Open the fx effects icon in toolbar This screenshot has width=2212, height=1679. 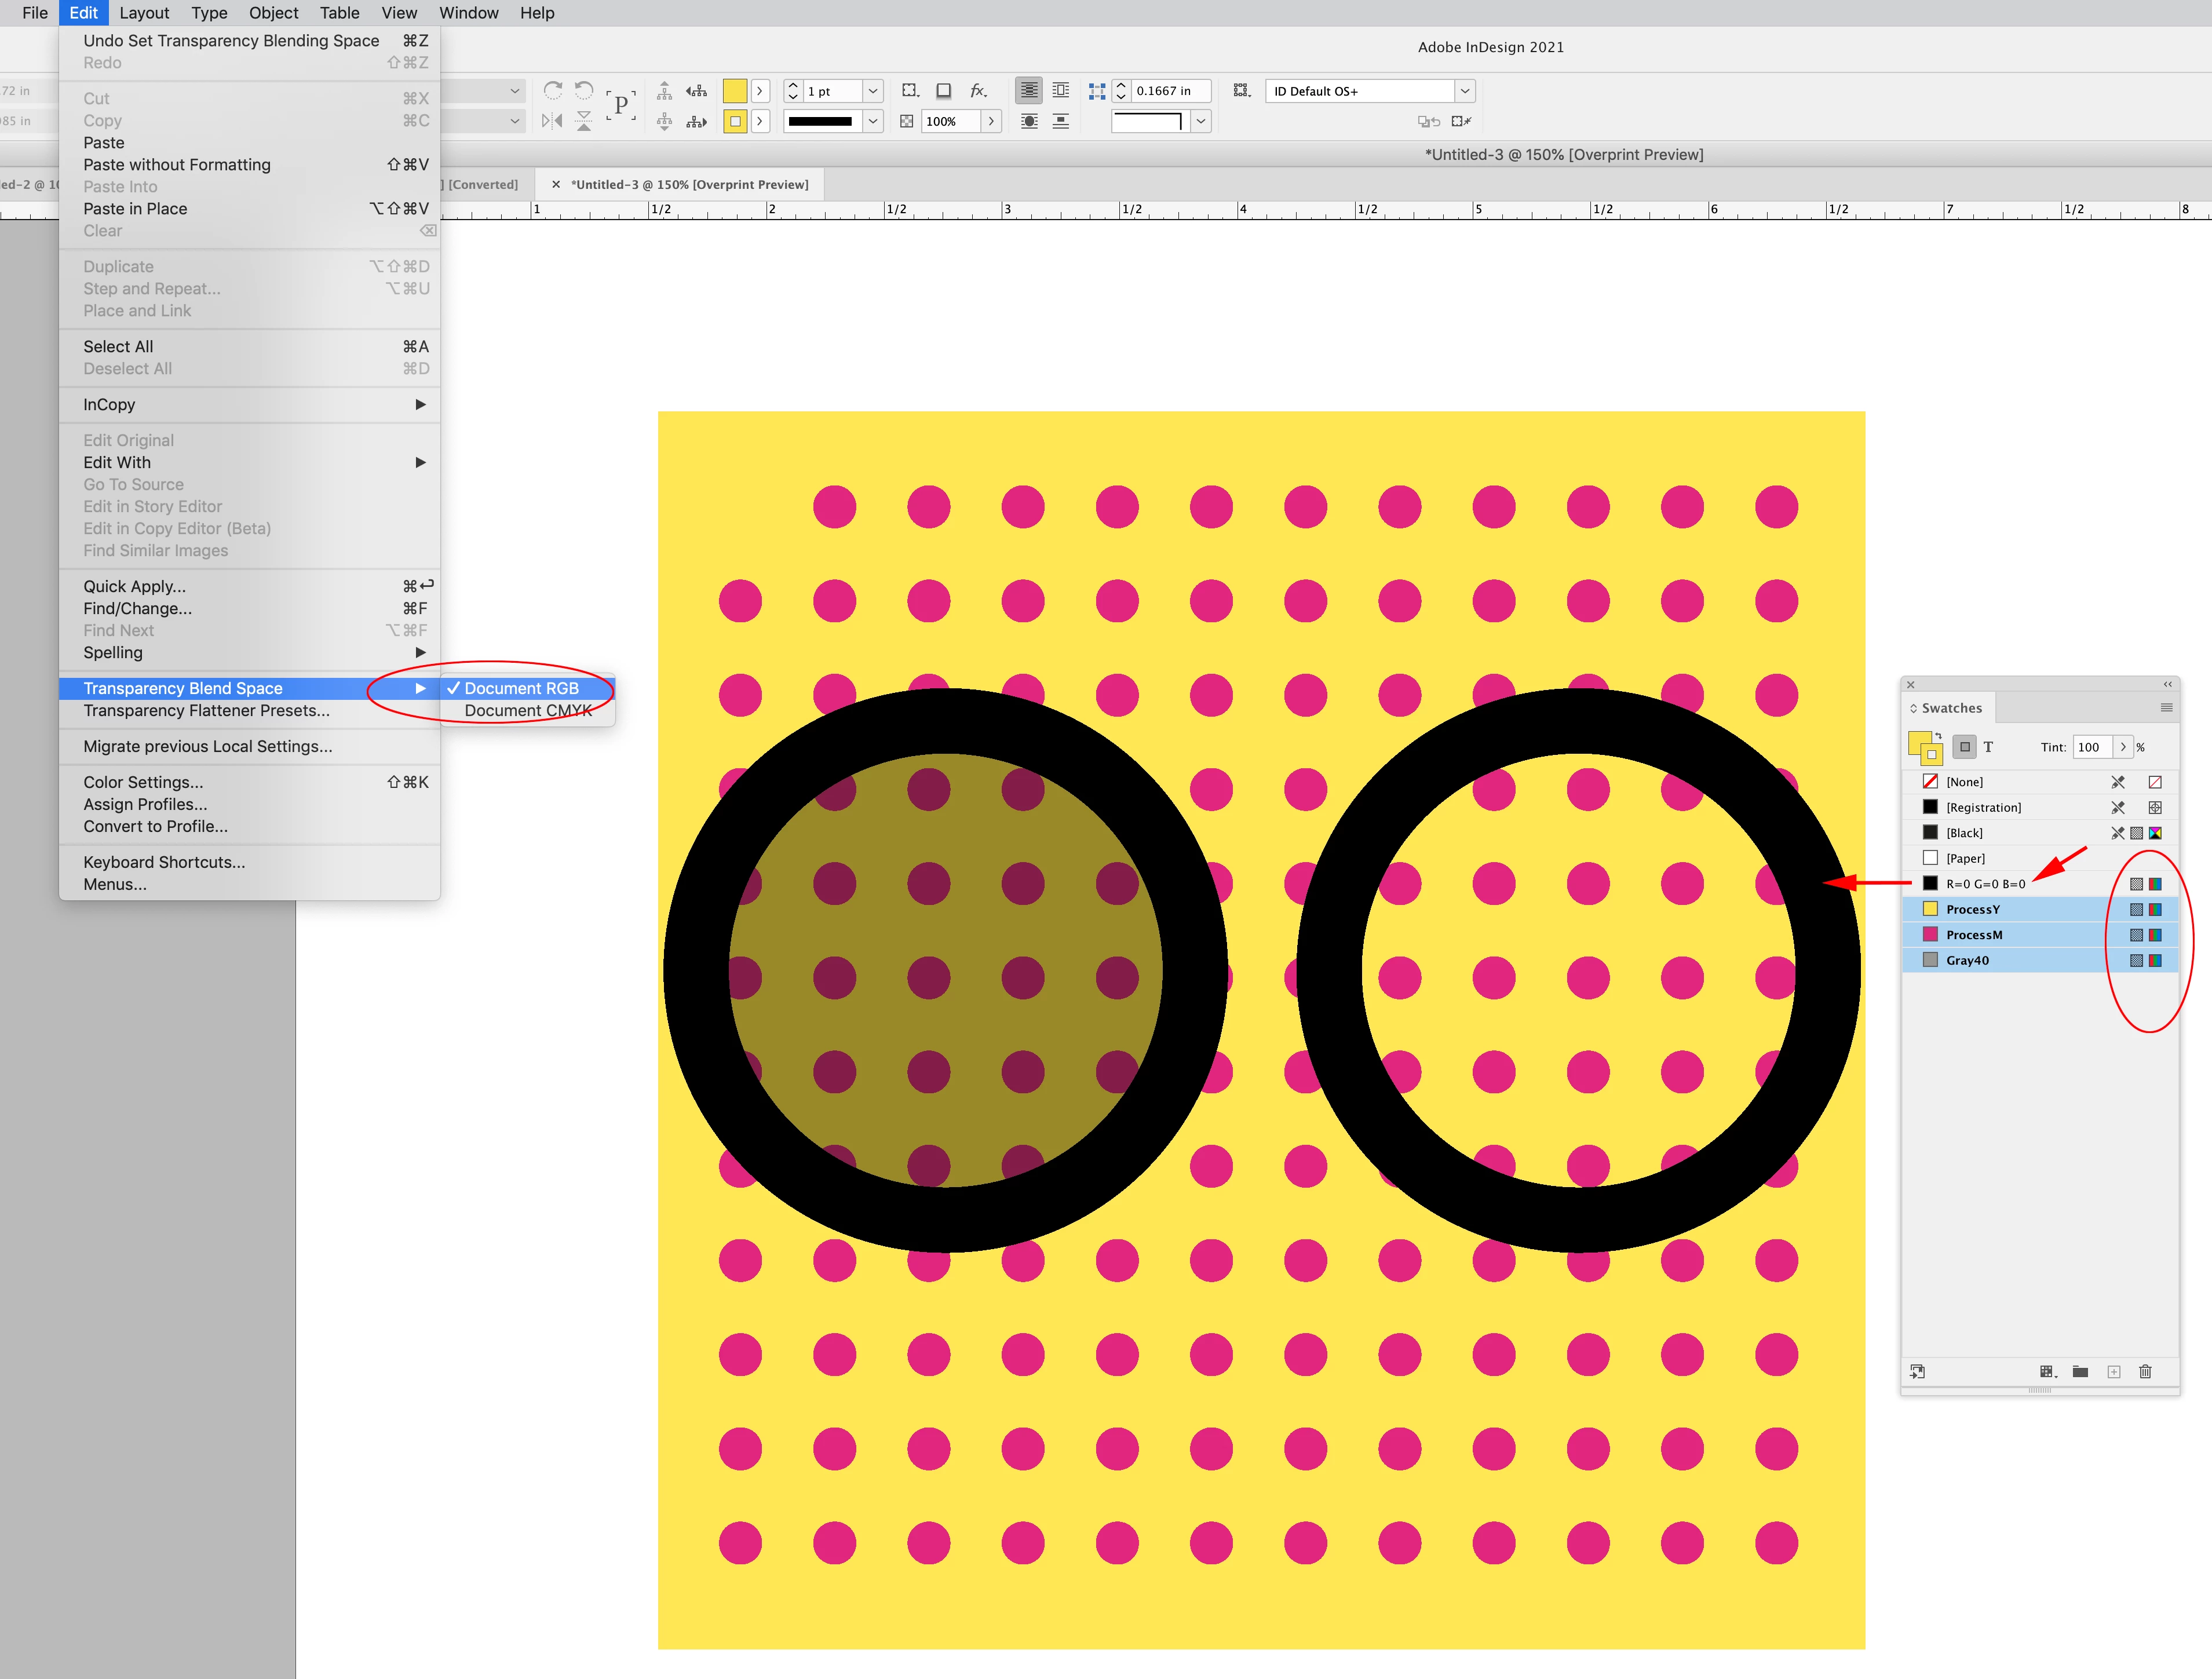coord(978,90)
